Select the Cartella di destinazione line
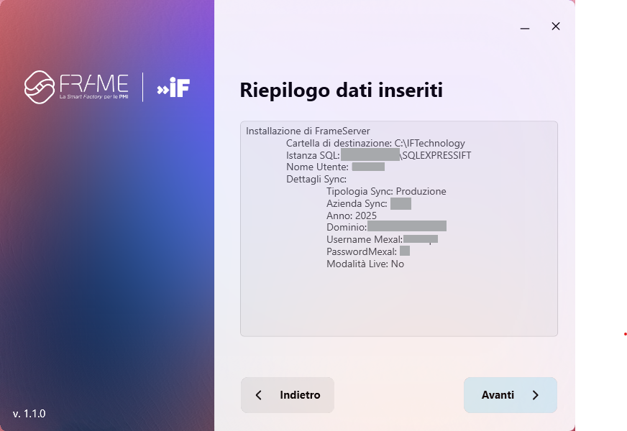This screenshot has width=627, height=431. click(x=375, y=143)
